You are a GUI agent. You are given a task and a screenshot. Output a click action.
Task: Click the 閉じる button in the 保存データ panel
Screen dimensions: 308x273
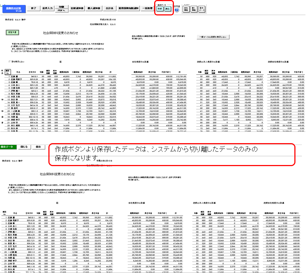[x=24, y=147]
